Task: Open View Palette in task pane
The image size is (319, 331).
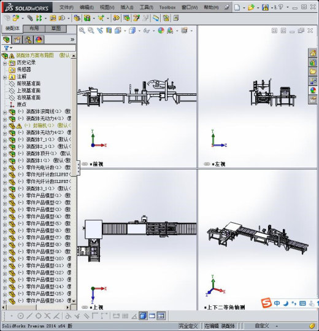Action: coord(313,81)
